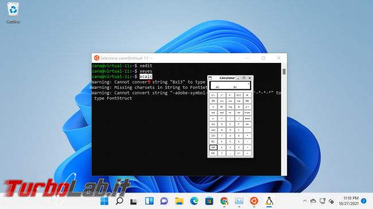Click the trunc key
Image resolution: width=373 pixels, height=209 pixels.
pos(247,113)
